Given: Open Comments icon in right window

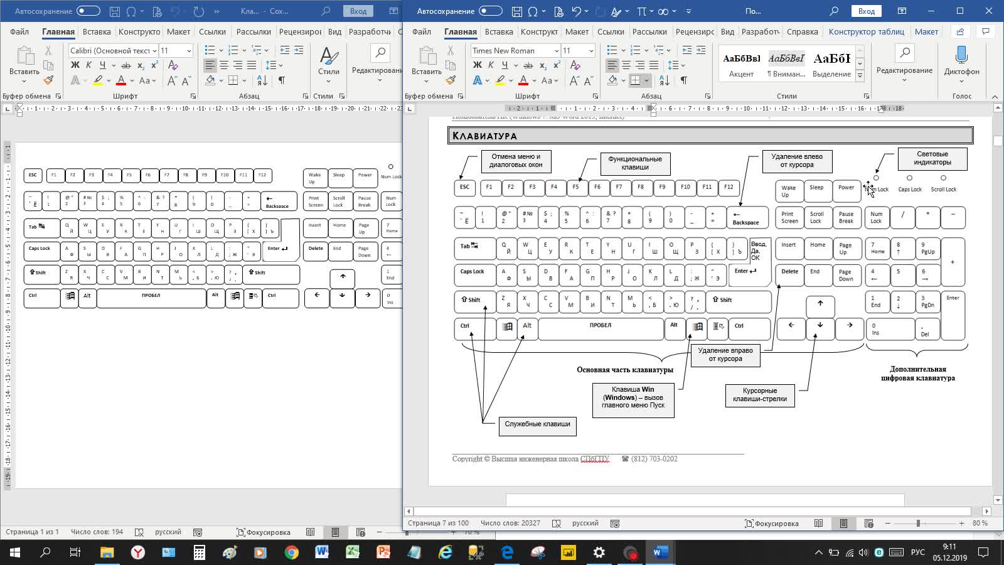Looking at the screenshot, I should click(x=986, y=31).
